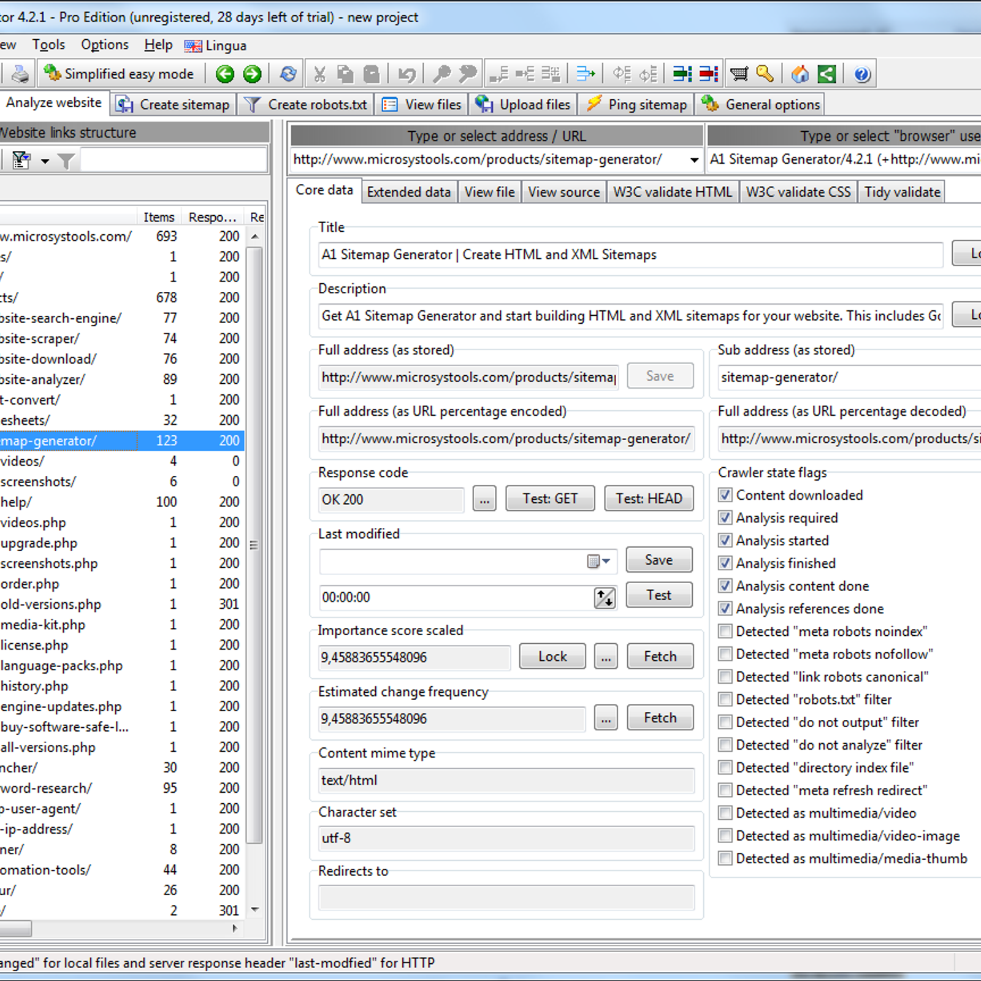Click the paste clipboard icon

(372, 74)
